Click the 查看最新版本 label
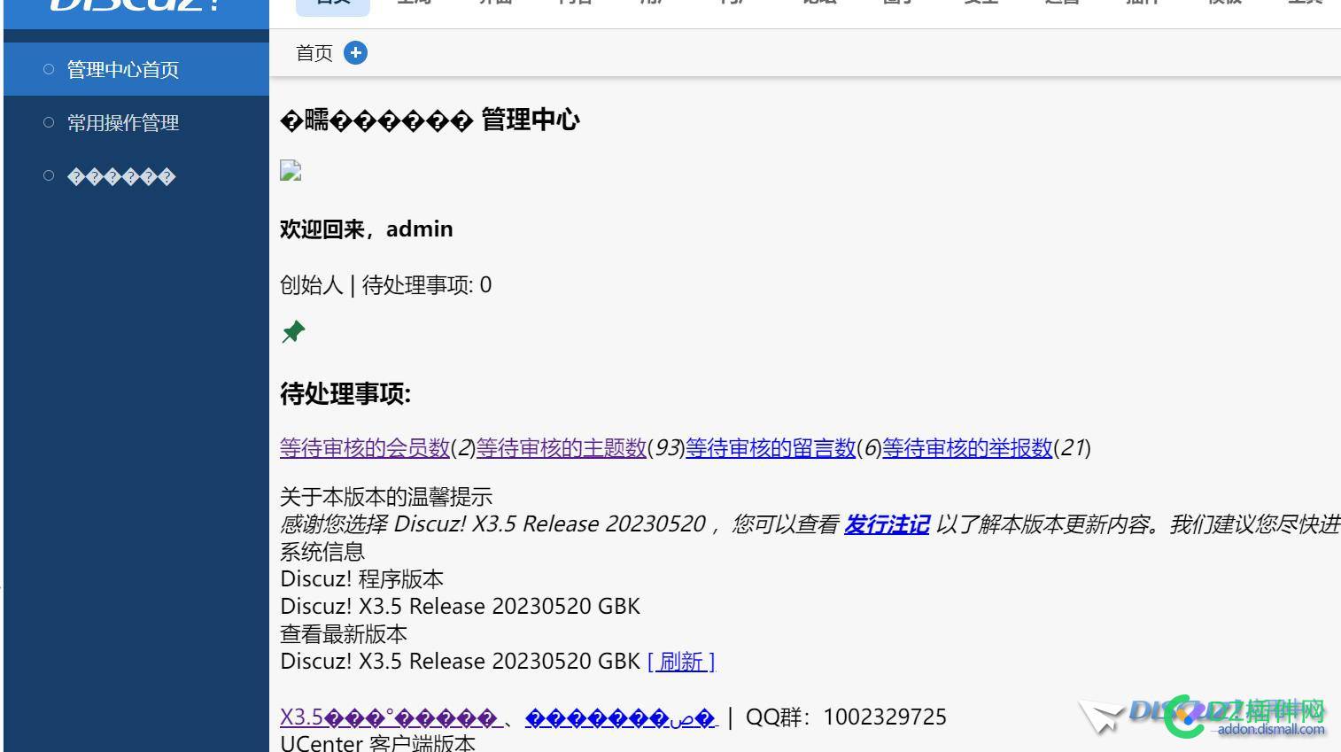The height and width of the screenshot is (752, 1341). pyautogui.click(x=344, y=634)
